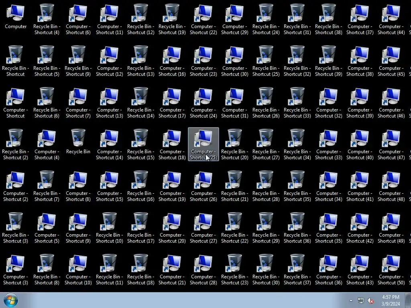Click Recycle Bin - Shortcut (2) icon

[16, 144]
